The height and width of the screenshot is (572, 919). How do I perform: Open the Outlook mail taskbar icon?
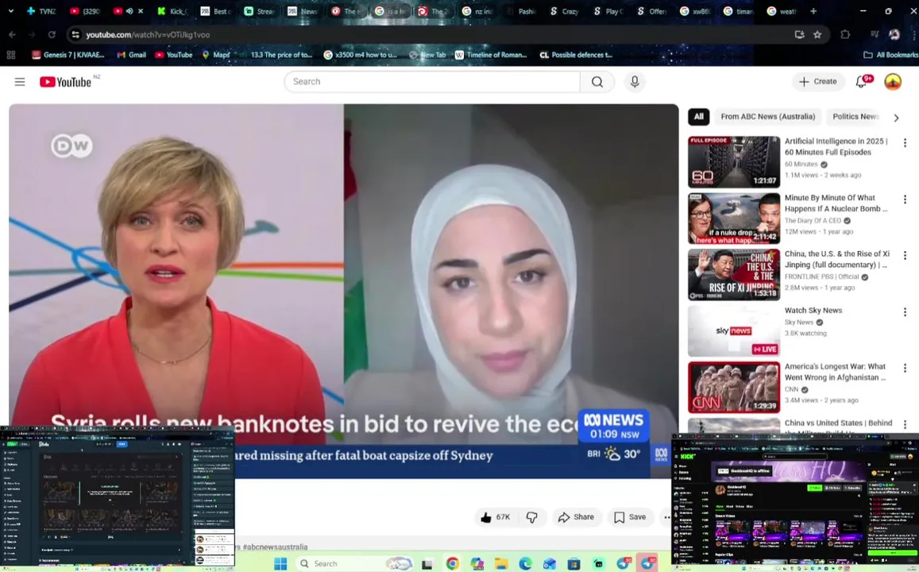pyautogui.click(x=549, y=564)
